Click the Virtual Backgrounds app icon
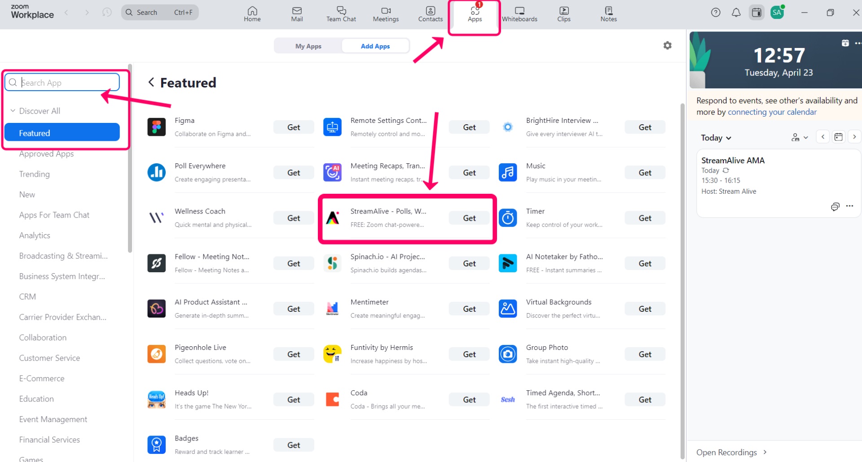The image size is (862, 462). coord(508,309)
